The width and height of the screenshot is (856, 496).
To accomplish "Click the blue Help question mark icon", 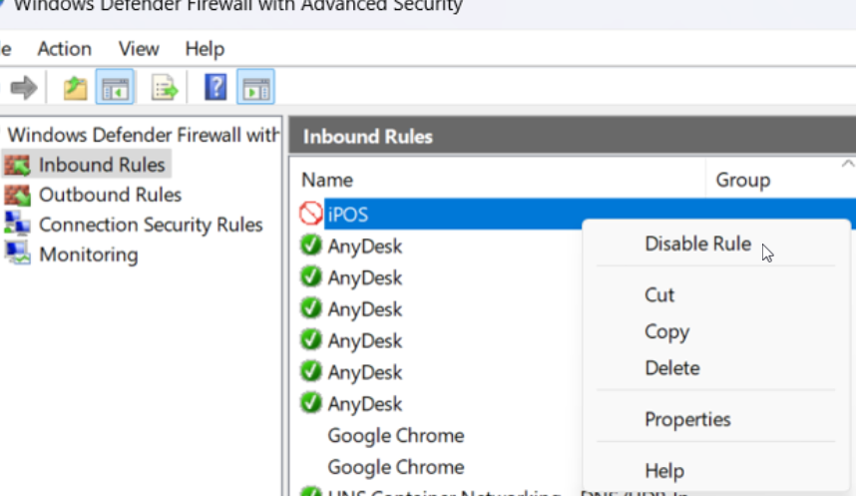I will click(x=215, y=87).
